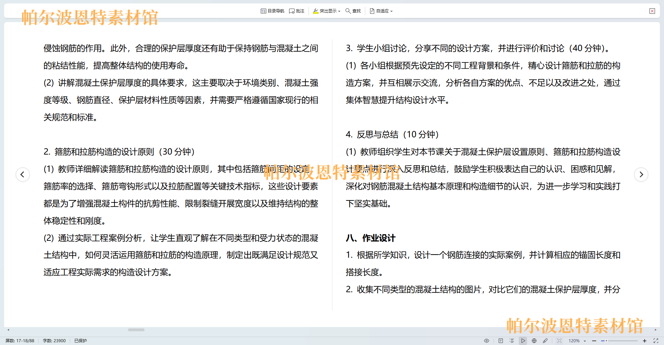Select the reading mode play icon
664x345 pixels.
(x=523, y=341)
